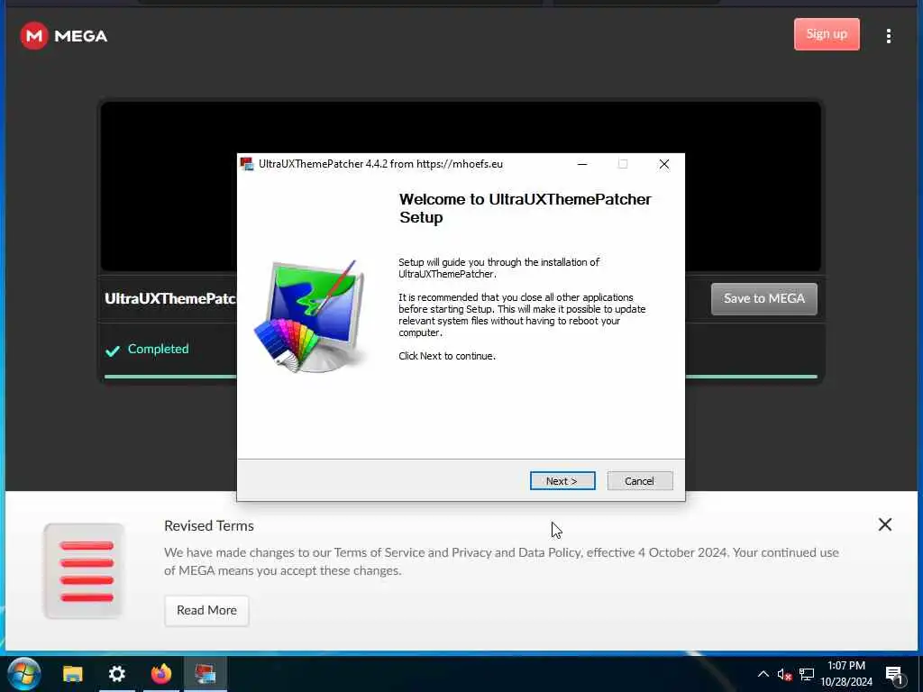Dismiss the Revised Terms banner with X

pos(885,524)
